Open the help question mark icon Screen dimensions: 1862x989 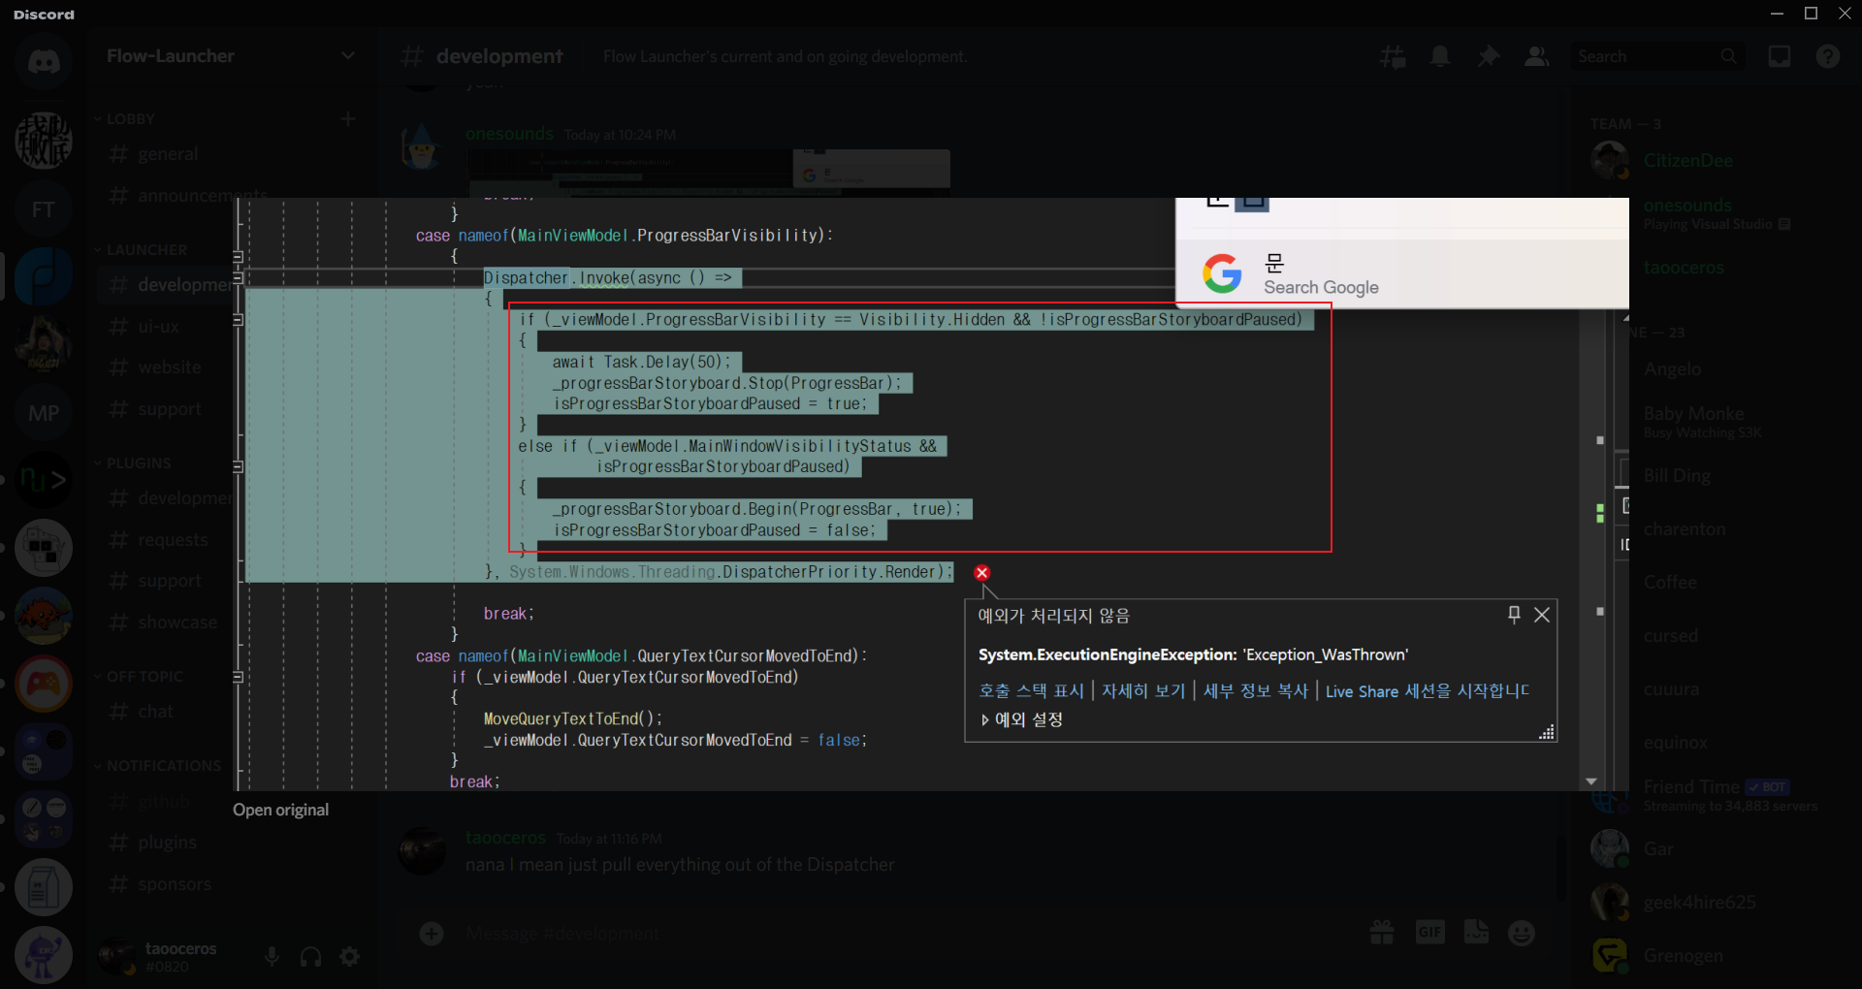pos(1828,56)
